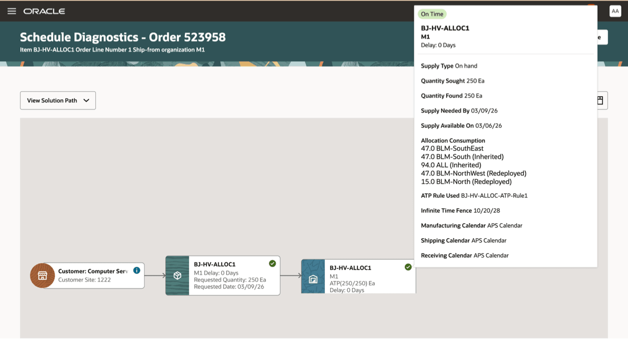The image size is (628, 339).
Task: Click the Schedule Diagnostics - Order 523958 heading
Action: point(122,37)
